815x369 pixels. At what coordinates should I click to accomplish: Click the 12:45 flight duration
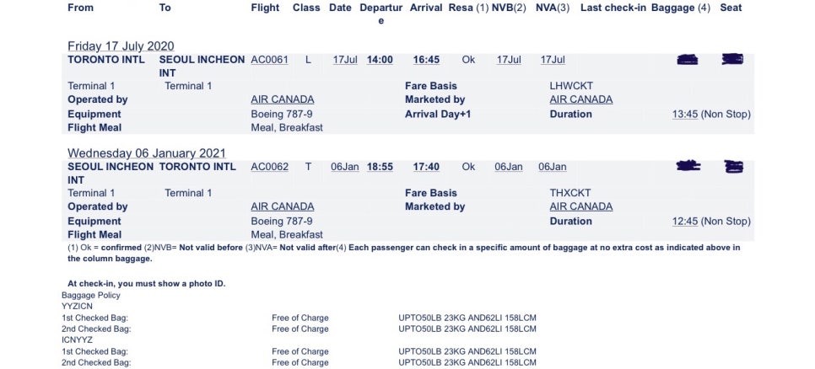tap(685, 221)
